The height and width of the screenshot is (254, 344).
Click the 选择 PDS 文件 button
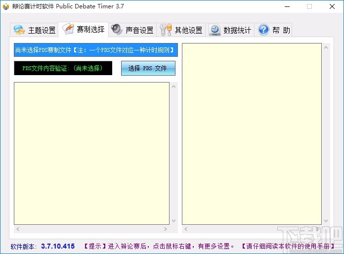tap(148, 68)
